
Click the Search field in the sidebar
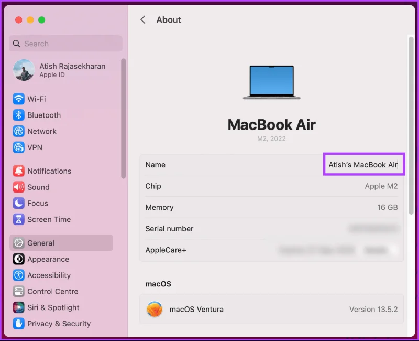click(x=66, y=44)
